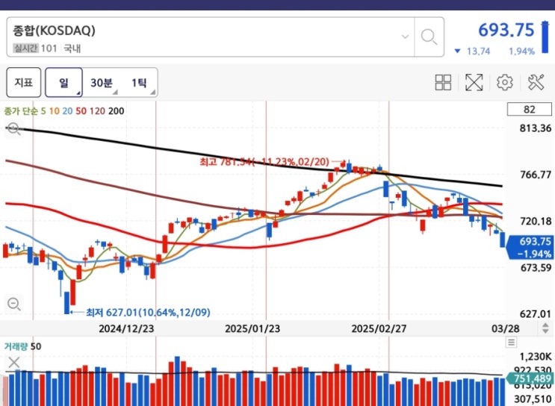
Task: Open the drawing tools wrench icon
Action: [536, 82]
